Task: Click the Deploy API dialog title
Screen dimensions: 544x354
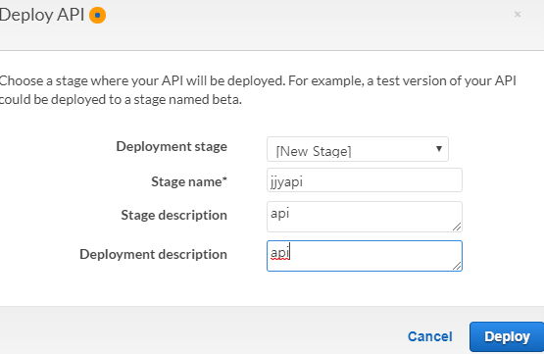Action: click(x=42, y=15)
